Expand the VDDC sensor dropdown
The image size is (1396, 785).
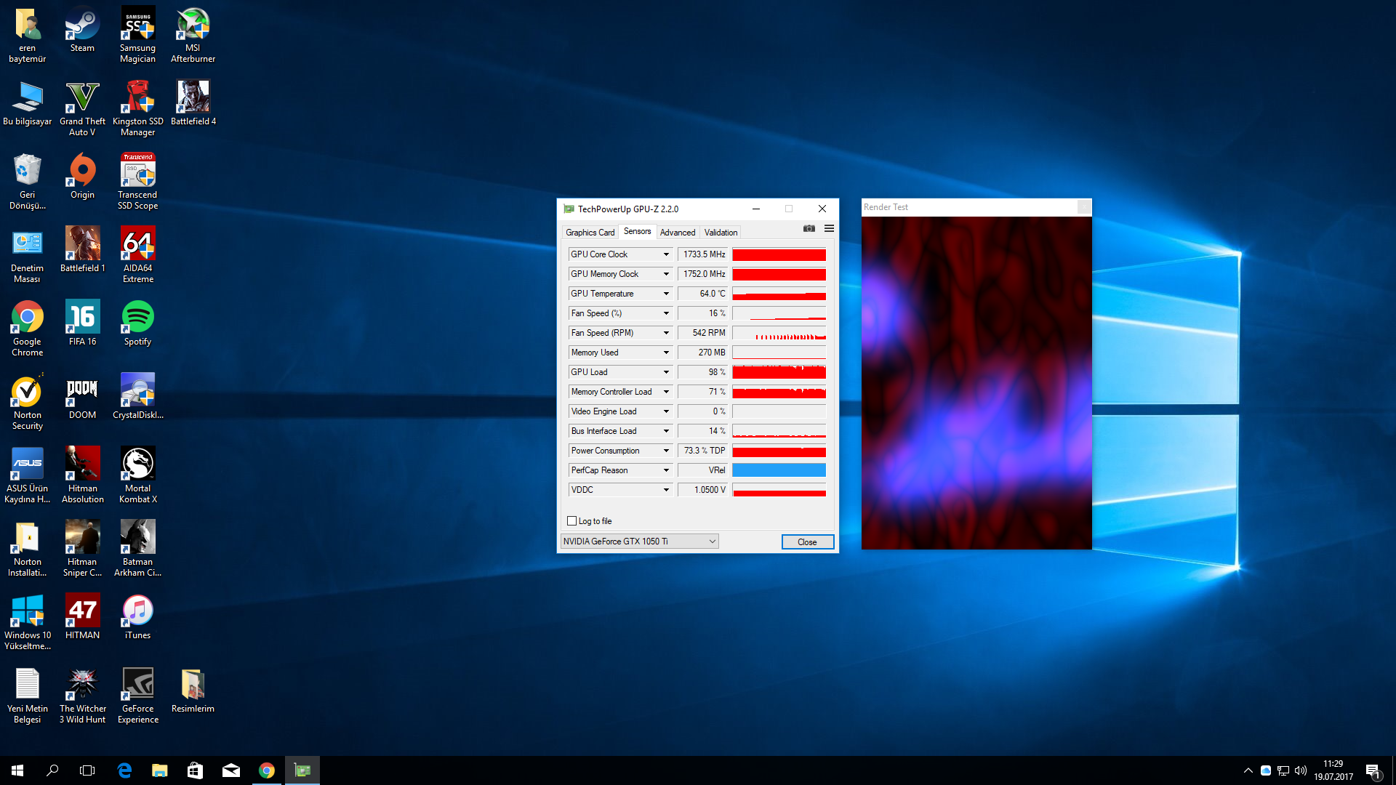pyautogui.click(x=666, y=490)
